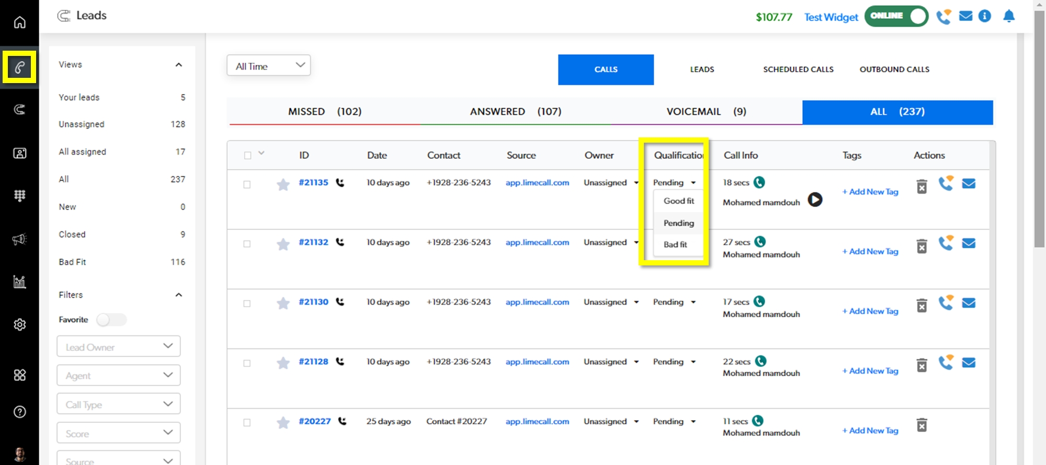Open the Test Widget link

click(831, 17)
